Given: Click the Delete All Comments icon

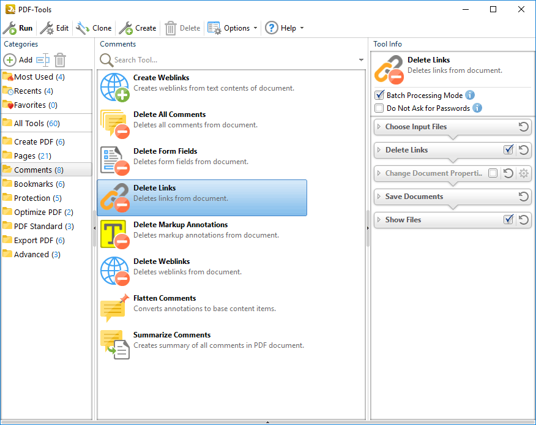Looking at the screenshot, I should tap(115, 124).
